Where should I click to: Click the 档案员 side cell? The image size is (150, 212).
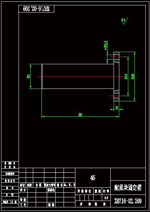[6, 202]
